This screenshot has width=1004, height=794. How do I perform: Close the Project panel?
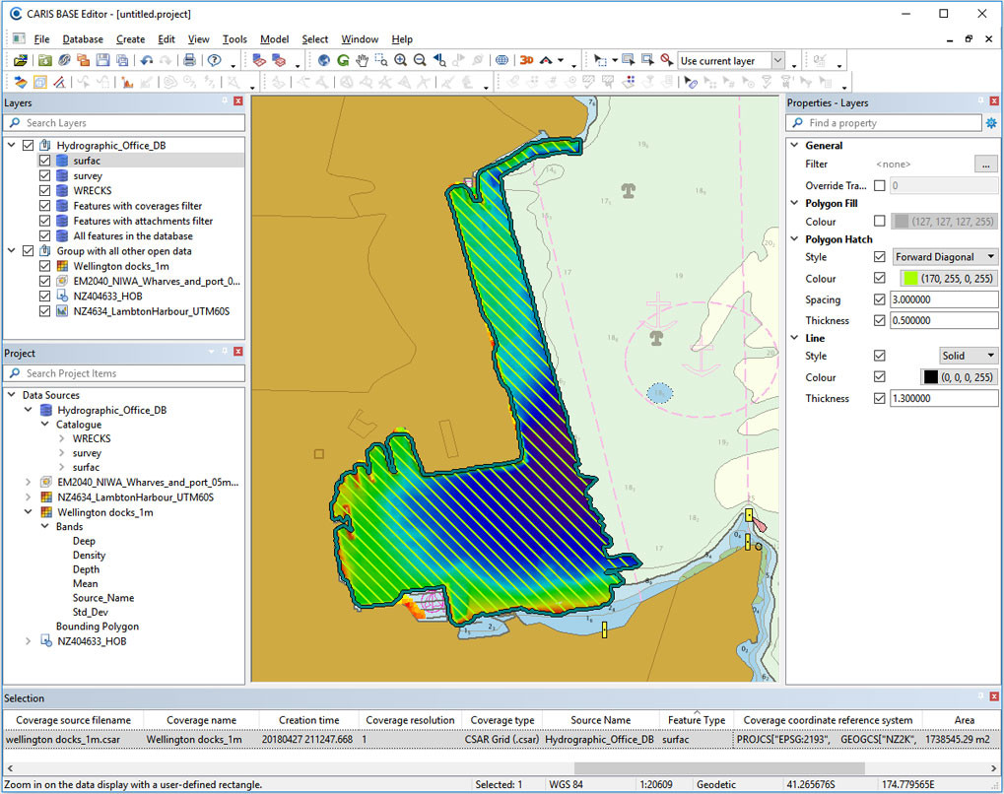(x=238, y=352)
